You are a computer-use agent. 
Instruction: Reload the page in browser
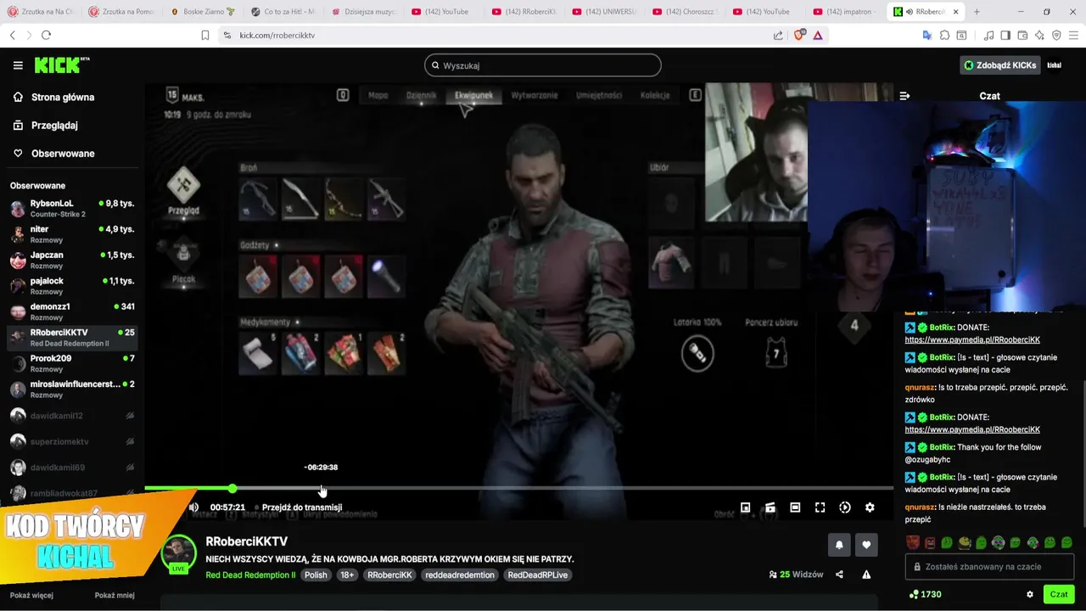point(46,35)
